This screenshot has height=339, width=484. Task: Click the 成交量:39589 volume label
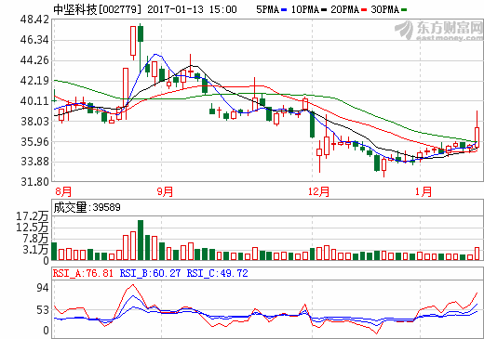tap(87, 207)
